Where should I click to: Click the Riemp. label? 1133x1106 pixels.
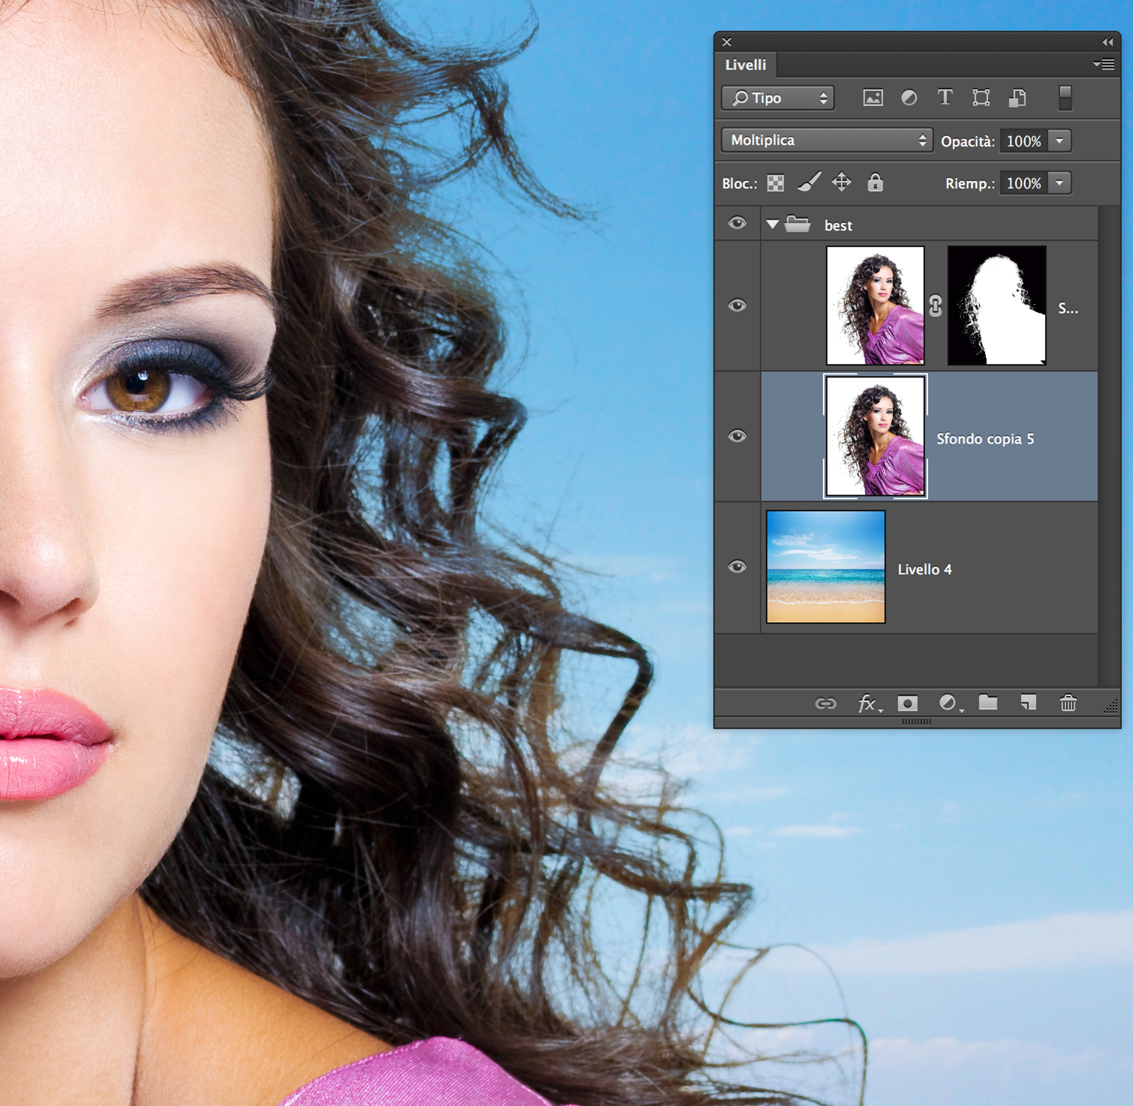969,184
